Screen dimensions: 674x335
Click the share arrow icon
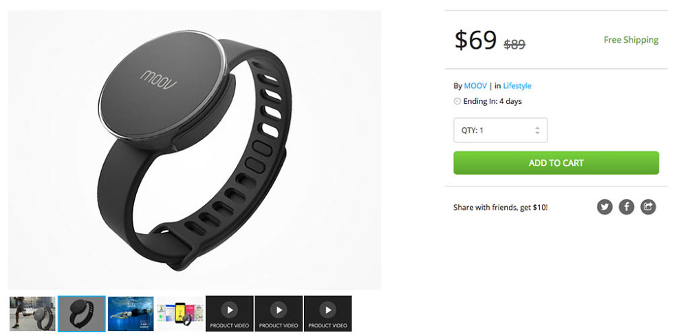click(648, 207)
